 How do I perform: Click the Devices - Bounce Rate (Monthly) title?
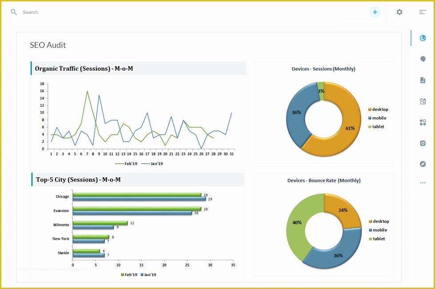324,181
